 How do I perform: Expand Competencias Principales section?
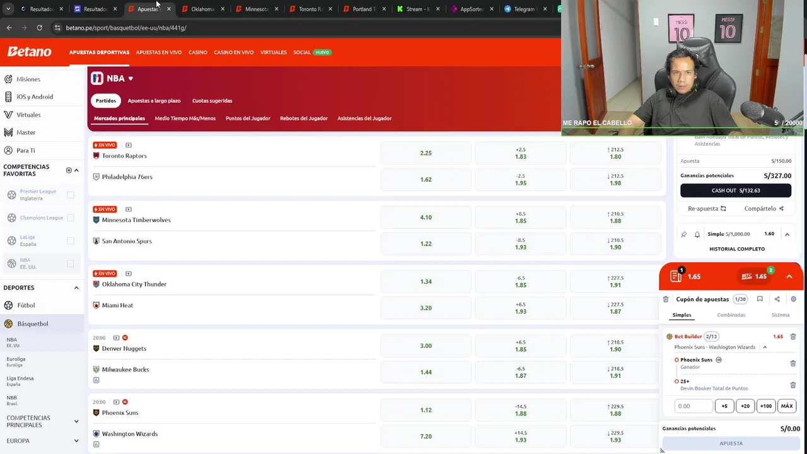(x=76, y=421)
